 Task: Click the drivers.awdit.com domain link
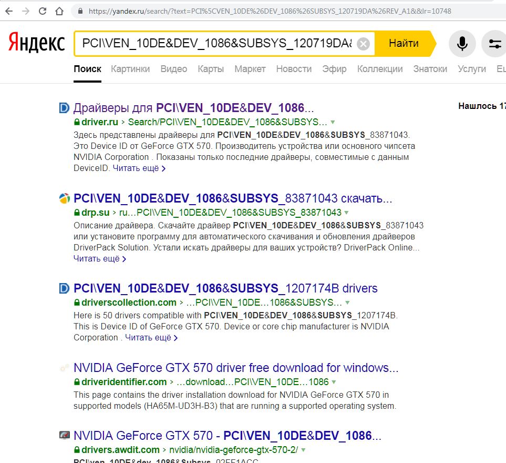[x=121, y=450]
